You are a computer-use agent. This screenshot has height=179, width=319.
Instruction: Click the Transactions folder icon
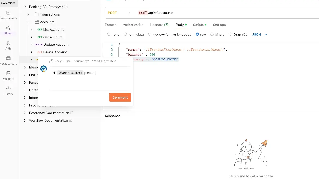(x=37, y=14)
